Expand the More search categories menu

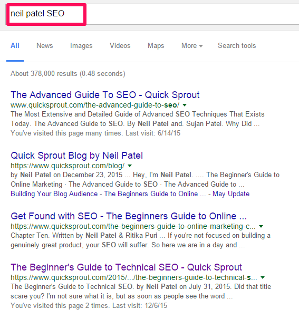click(x=192, y=45)
